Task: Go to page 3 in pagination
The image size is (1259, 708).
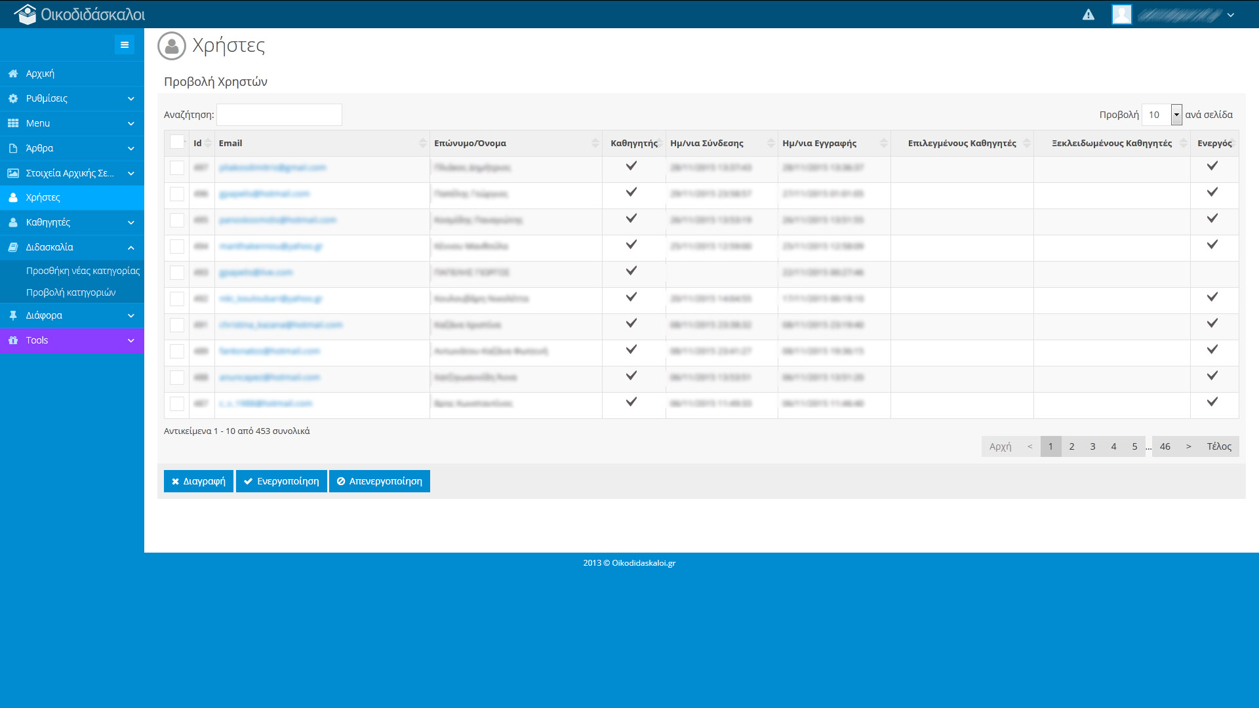Action: pos(1092,446)
